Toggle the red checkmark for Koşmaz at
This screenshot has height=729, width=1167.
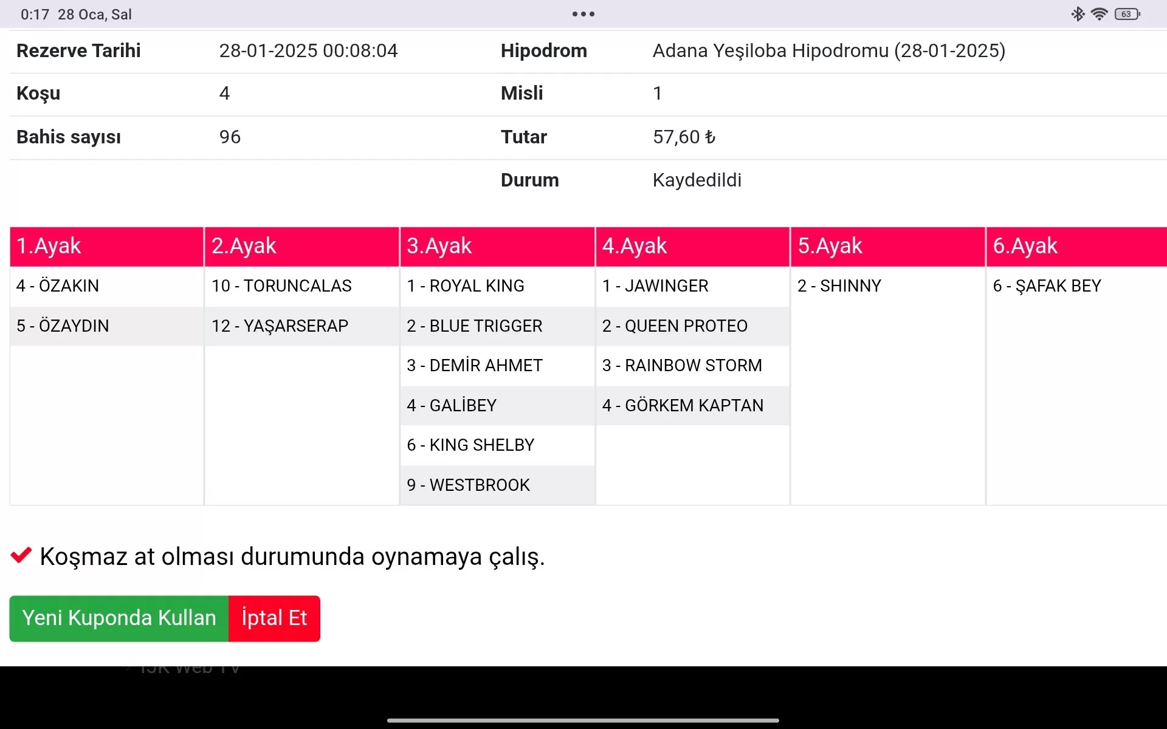point(21,555)
